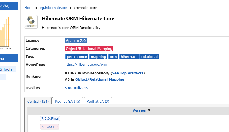Screen dimensions: 229x132
Task: Click the Apache 2.0 license badge
Action: tap(76, 41)
